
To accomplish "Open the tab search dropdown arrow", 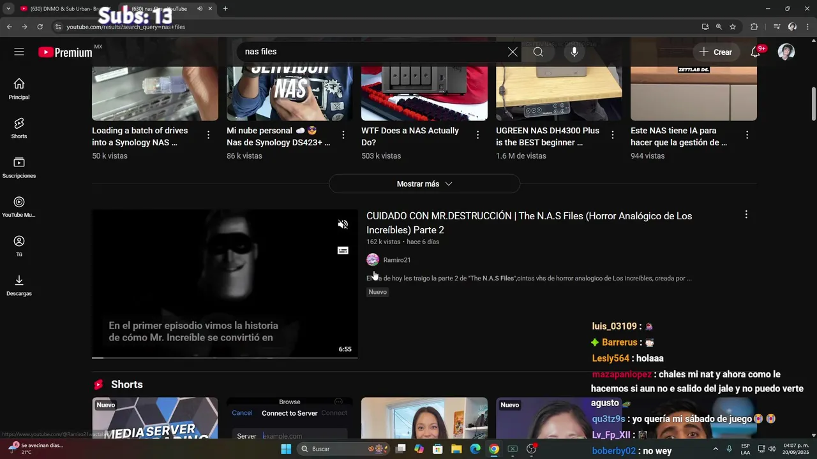I will pos(8,9).
